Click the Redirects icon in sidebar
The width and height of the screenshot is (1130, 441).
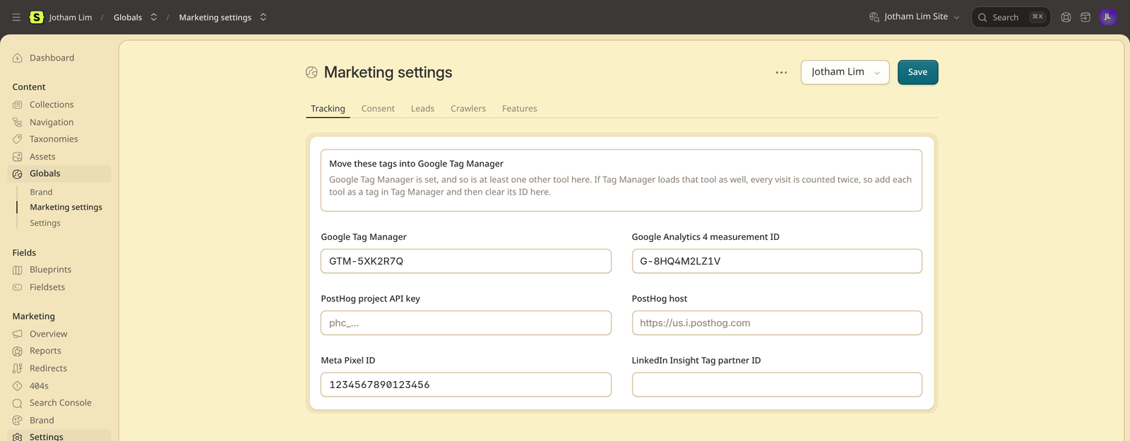pyautogui.click(x=18, y=368)
